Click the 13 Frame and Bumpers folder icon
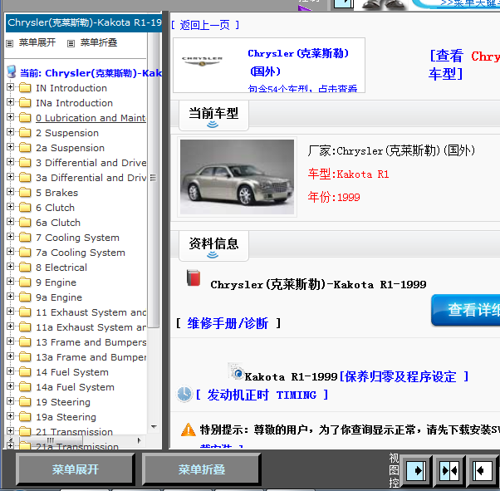The image size is (500, 491). coord(25,342)
